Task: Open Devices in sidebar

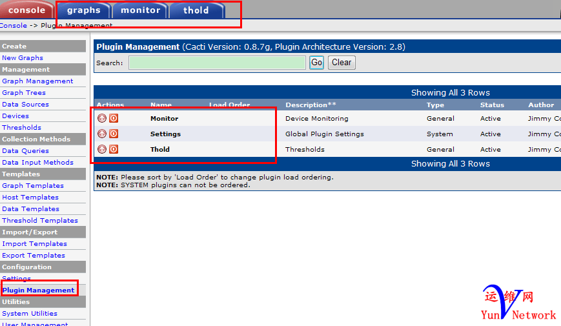Action: pyautogui.click(x=15, y=116)
